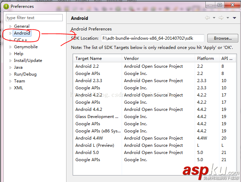Select the Android 2.3.3 target row
The image size is (241, 182).
click(155, 81)
